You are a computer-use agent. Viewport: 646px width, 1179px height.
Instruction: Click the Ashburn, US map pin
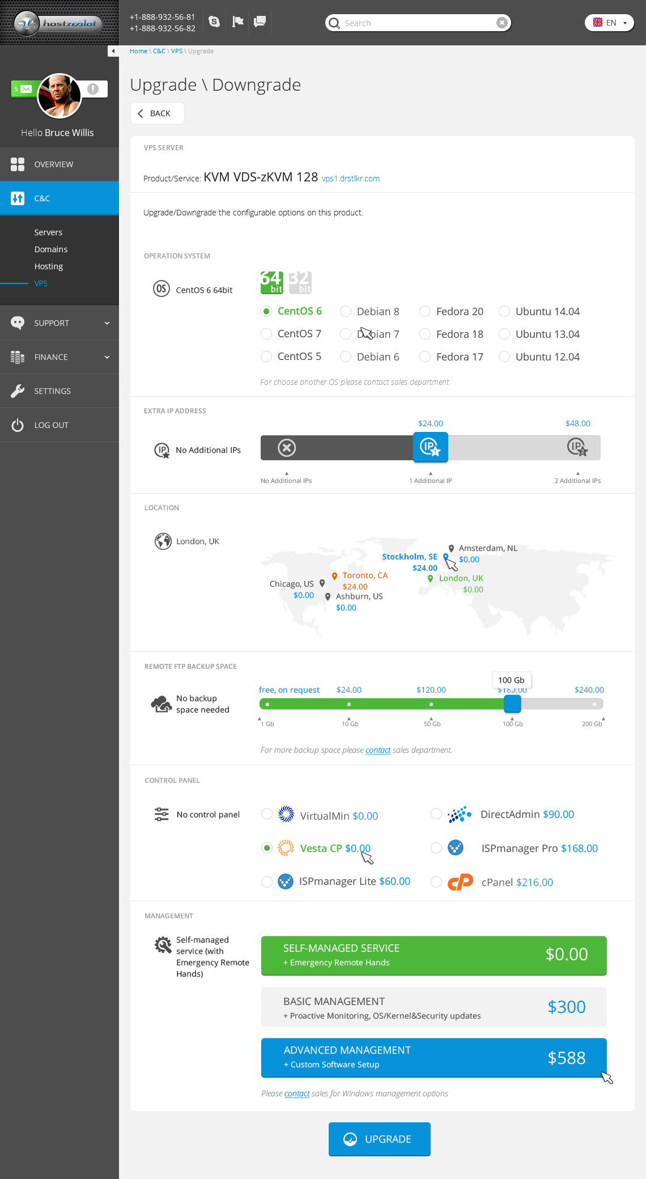coord(328,597)
